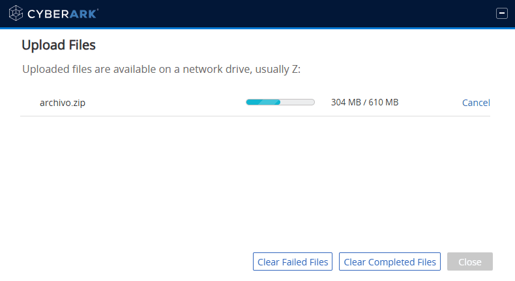This screenshot has width=515, height=281.
Task: Click the CYBERARK wordmark in header
Action: 63,14
